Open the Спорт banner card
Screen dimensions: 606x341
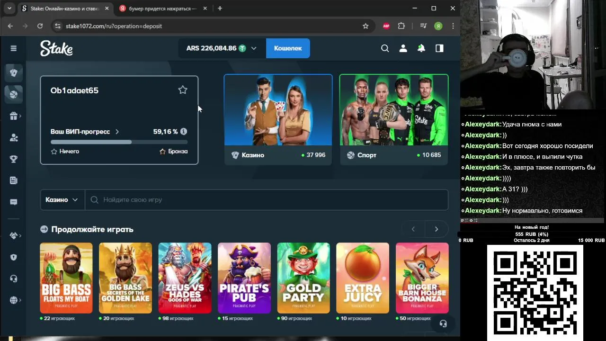394,119
